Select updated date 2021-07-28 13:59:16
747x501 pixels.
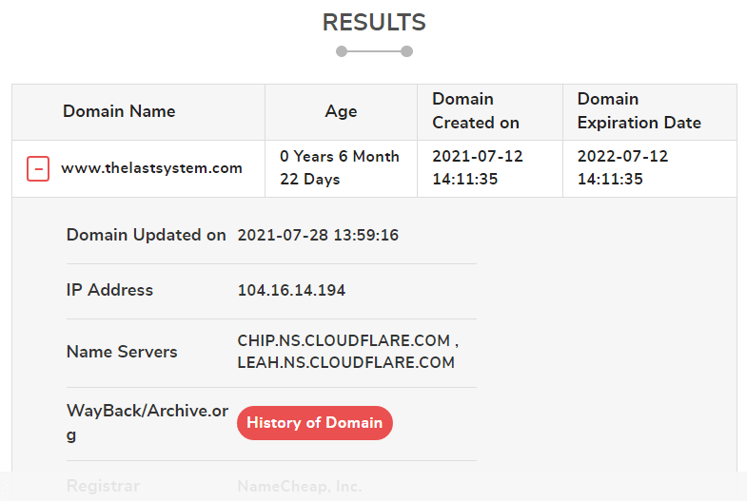[x=318, y=235]
